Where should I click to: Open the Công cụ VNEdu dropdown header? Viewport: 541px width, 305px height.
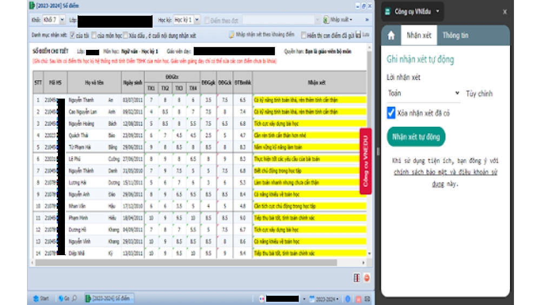(413, 11)
